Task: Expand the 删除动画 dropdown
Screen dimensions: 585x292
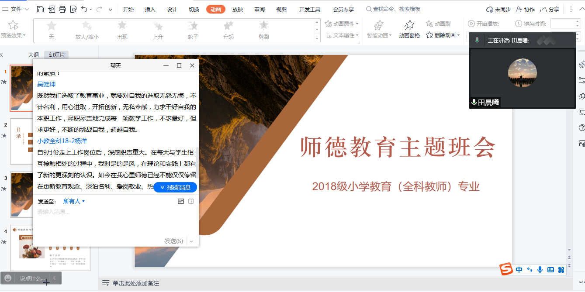Action: 458,35
